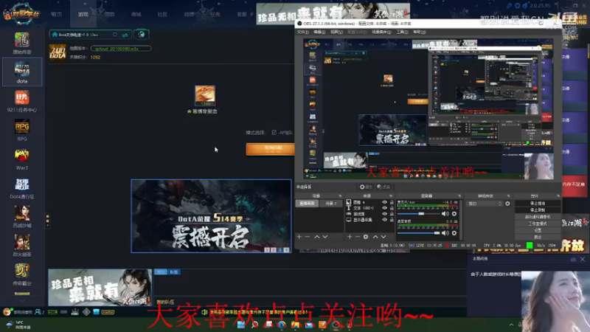Viewport: 590px width, 332px height.
Task: Click 停止推流 button in OBS controls
Action: tap(538, 204)
